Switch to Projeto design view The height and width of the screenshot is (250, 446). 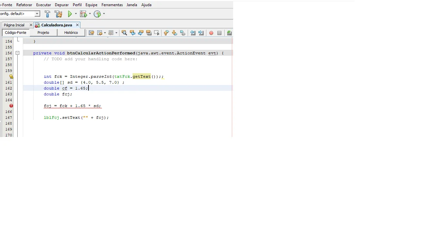click(x=43, y=33)
